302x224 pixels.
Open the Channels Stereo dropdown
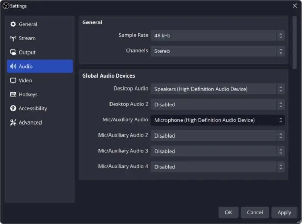218,51
